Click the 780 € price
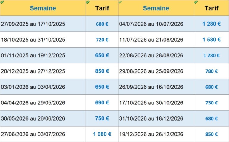 [x=211, y=71]
